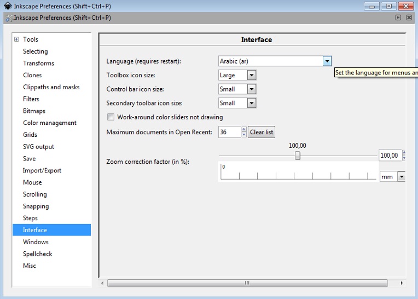Select the Save category

(29, 158)
